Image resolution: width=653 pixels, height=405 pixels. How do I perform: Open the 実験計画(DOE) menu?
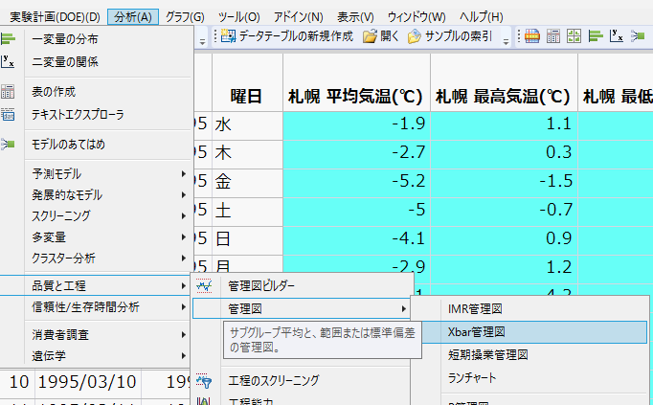[x=55, y=17]
